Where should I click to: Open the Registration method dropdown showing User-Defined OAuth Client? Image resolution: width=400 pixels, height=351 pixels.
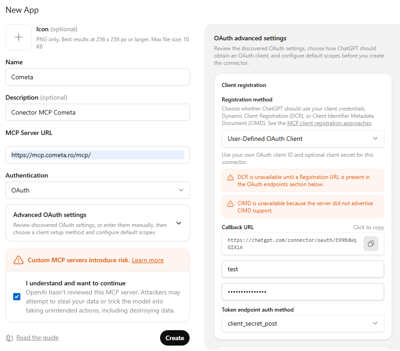click(303, 139)
